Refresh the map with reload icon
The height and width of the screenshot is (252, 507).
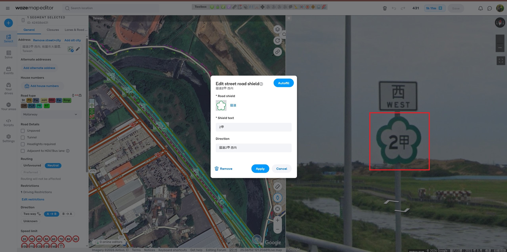(277, 41)
